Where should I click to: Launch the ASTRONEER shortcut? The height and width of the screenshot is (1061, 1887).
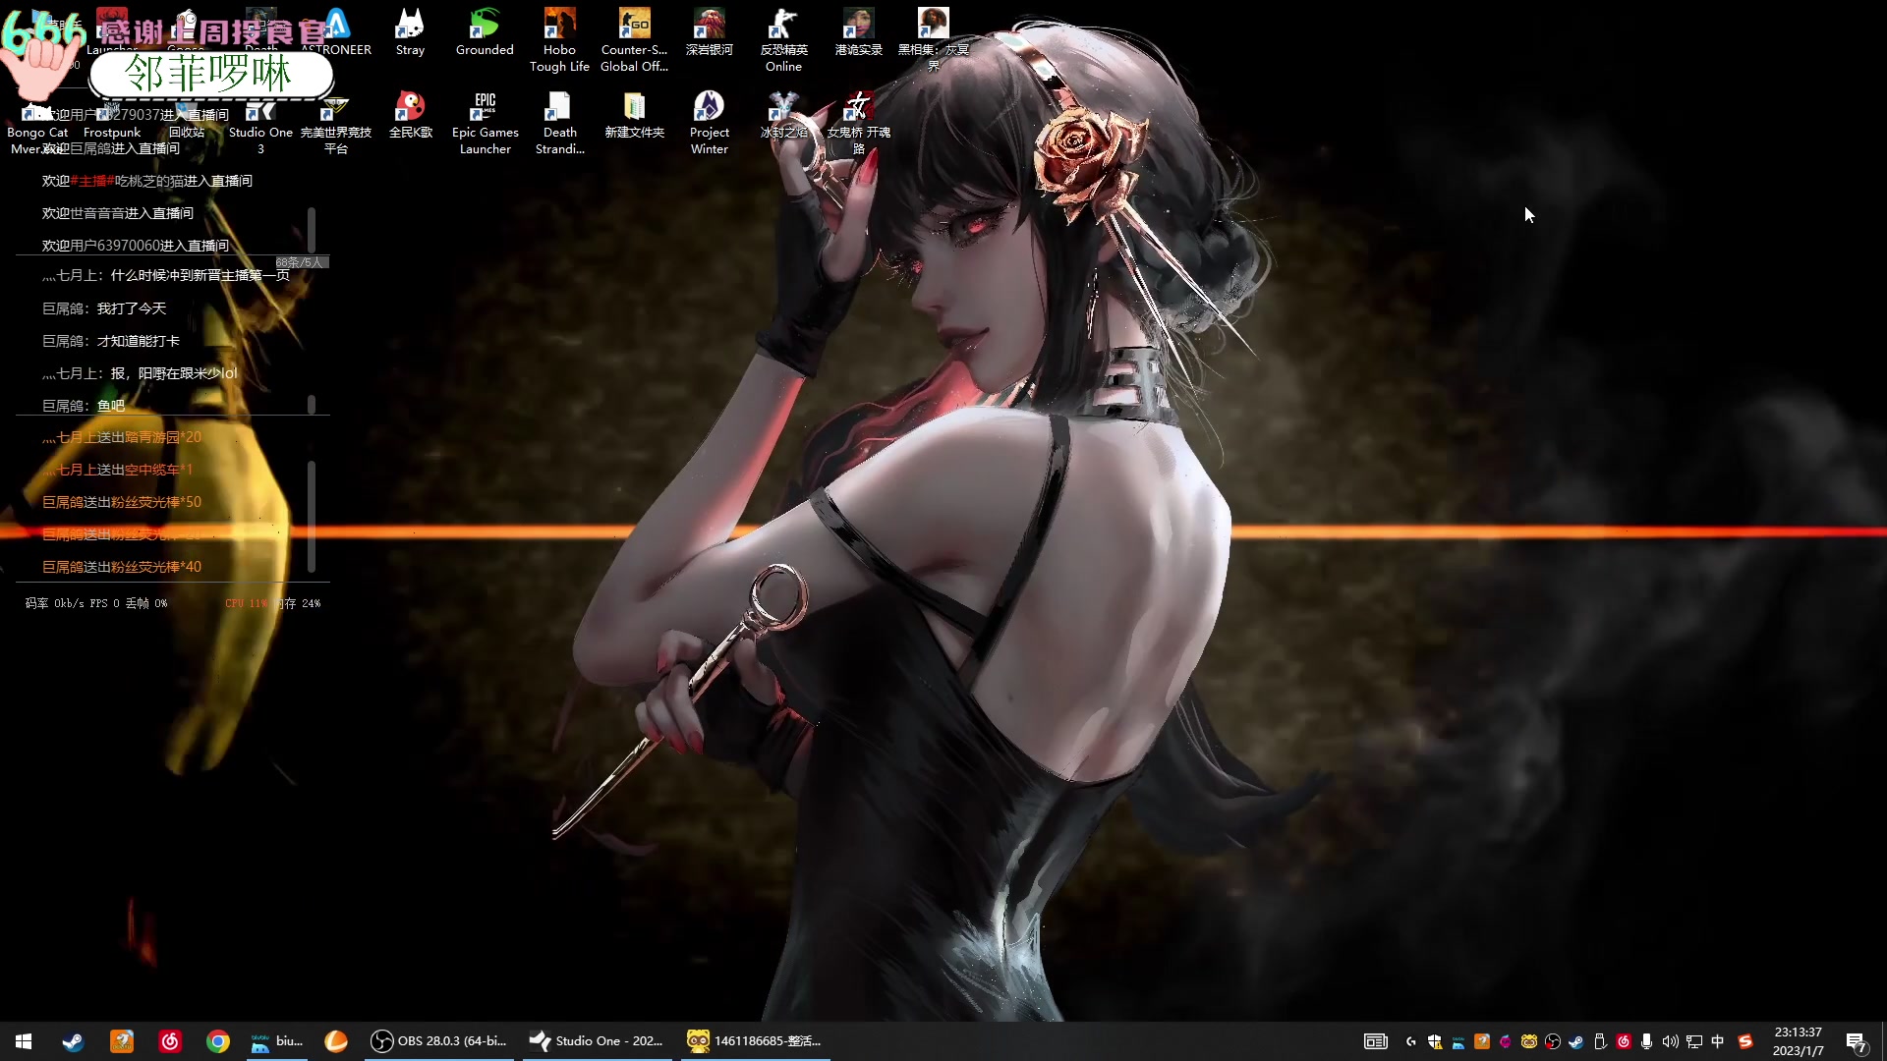coord(336,32)
